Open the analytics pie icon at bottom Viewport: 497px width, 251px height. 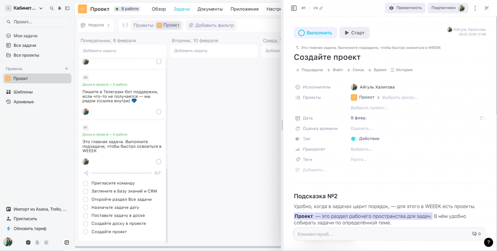tap(46, 242)
